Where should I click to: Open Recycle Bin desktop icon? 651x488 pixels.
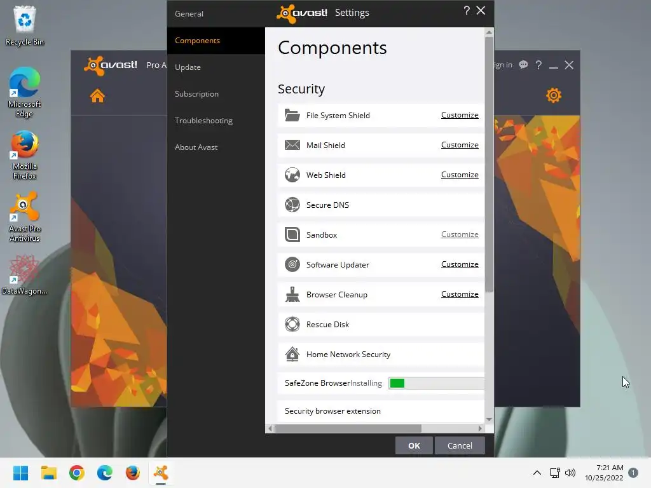(25, 25)
